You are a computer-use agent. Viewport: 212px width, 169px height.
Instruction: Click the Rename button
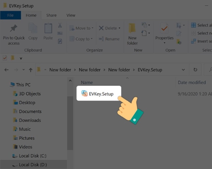tap(110, 39)
